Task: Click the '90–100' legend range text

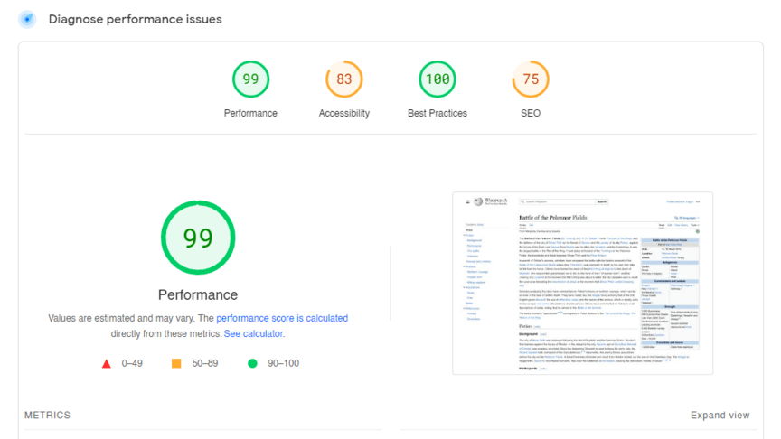Action: (282, 364)
